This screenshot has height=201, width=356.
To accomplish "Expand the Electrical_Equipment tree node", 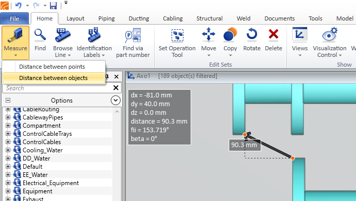I will tap(8, 183).
